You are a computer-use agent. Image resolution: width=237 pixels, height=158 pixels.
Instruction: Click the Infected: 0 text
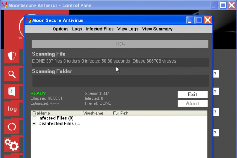coord(94,98)
